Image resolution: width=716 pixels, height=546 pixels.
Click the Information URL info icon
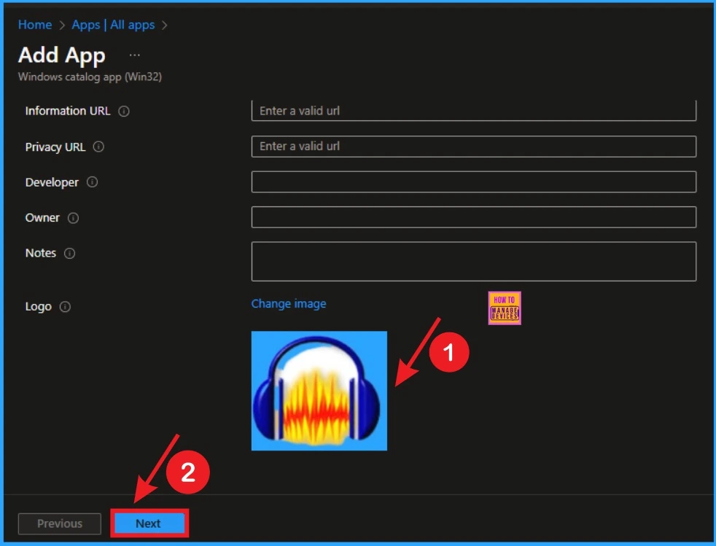tap(124, 111)
